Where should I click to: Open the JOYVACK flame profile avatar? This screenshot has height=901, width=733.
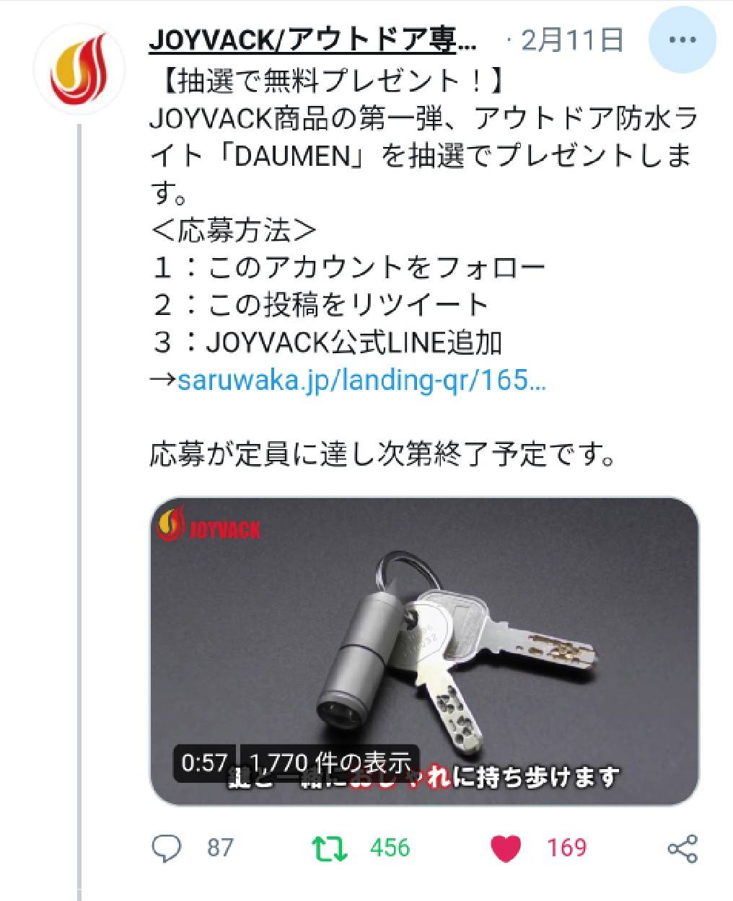(x=79, y=70)
